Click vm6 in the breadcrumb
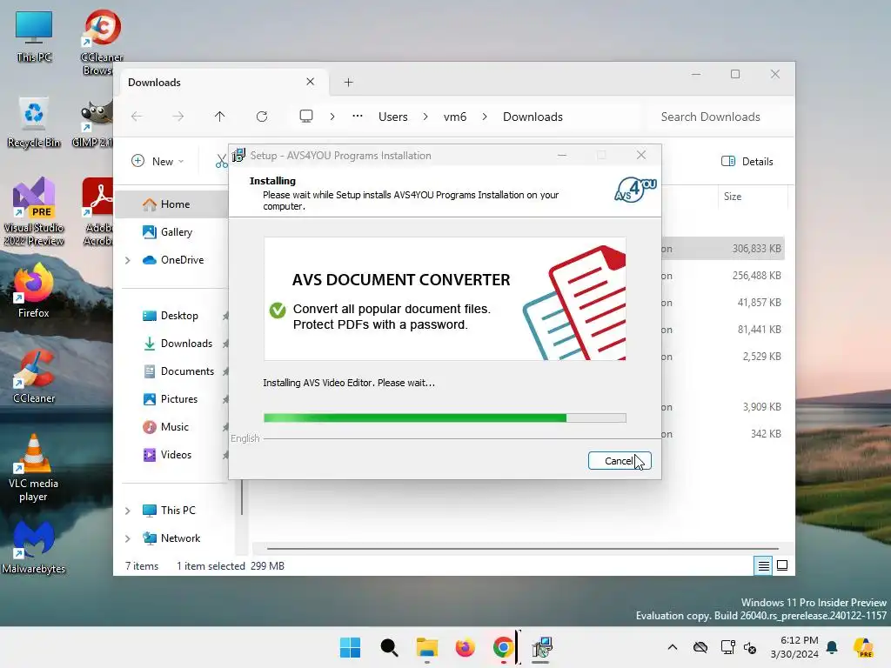Viewport: 891px width, 668px height. pyautogui.click(x=455, y=117)
